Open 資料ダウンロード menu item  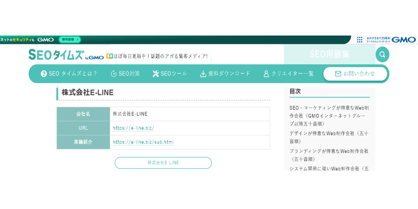pyautogui.click(x=225, y=74)
